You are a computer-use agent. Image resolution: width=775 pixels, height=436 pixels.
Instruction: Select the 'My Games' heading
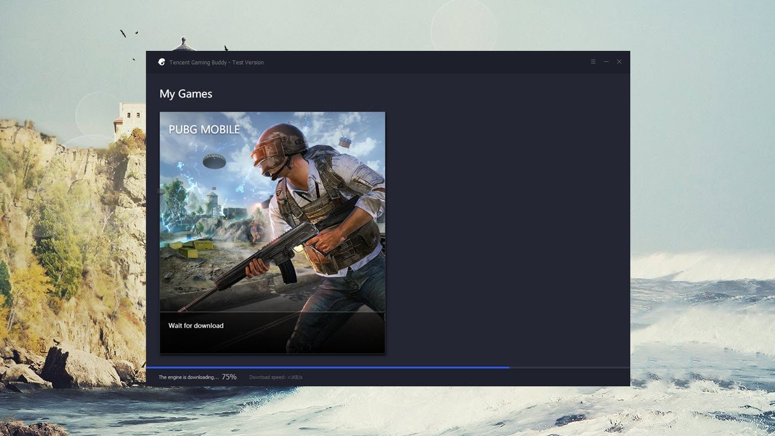(x=186, y=94)
